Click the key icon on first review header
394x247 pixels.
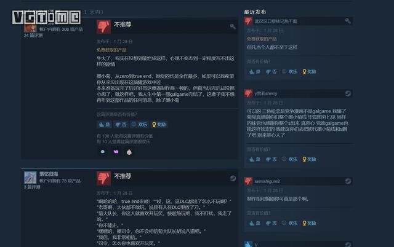point(233,26)
